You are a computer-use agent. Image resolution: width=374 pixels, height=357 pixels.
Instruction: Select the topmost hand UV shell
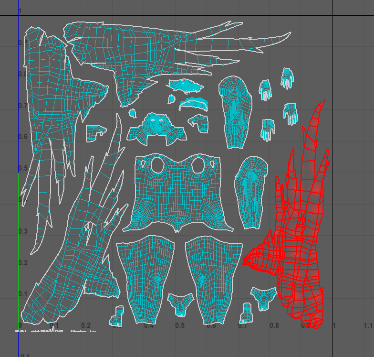coord(287,77)
